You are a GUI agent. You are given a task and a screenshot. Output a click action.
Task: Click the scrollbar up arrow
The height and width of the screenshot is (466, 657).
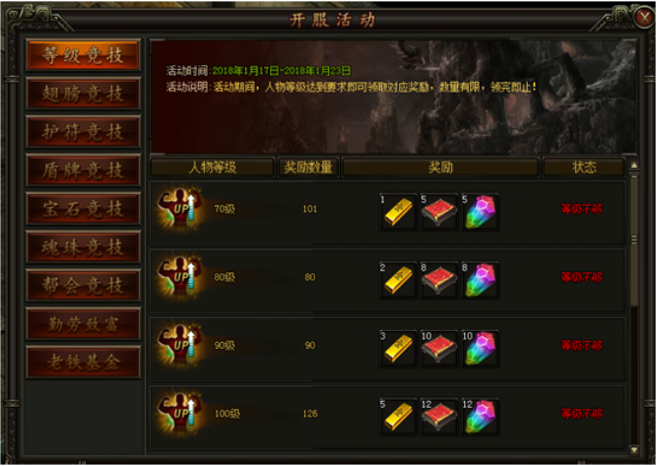click(x=634, y=166)
